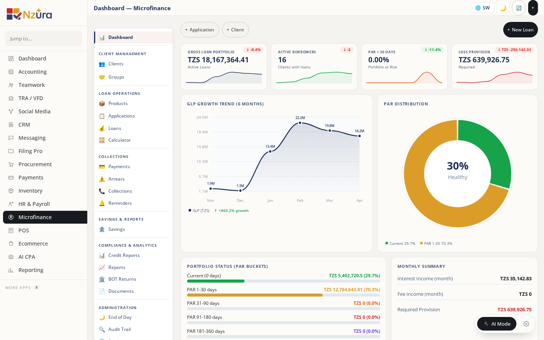This screenshot has width=544, height=340.
Task: Open the AI CPA module
Action: click(45, 257)
